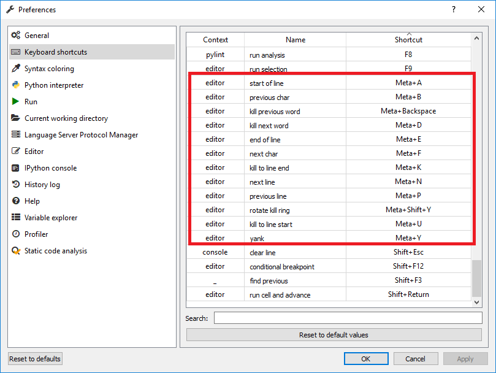
Task: Click the History log clock icon
Action: [x=16, y=184]
